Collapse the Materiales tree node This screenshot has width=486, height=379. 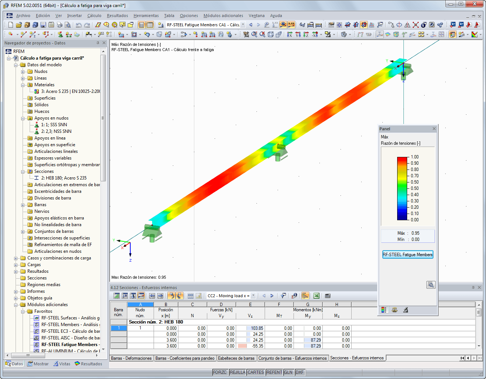23,85
